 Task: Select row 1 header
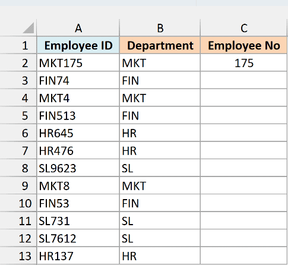coord(18,45)
